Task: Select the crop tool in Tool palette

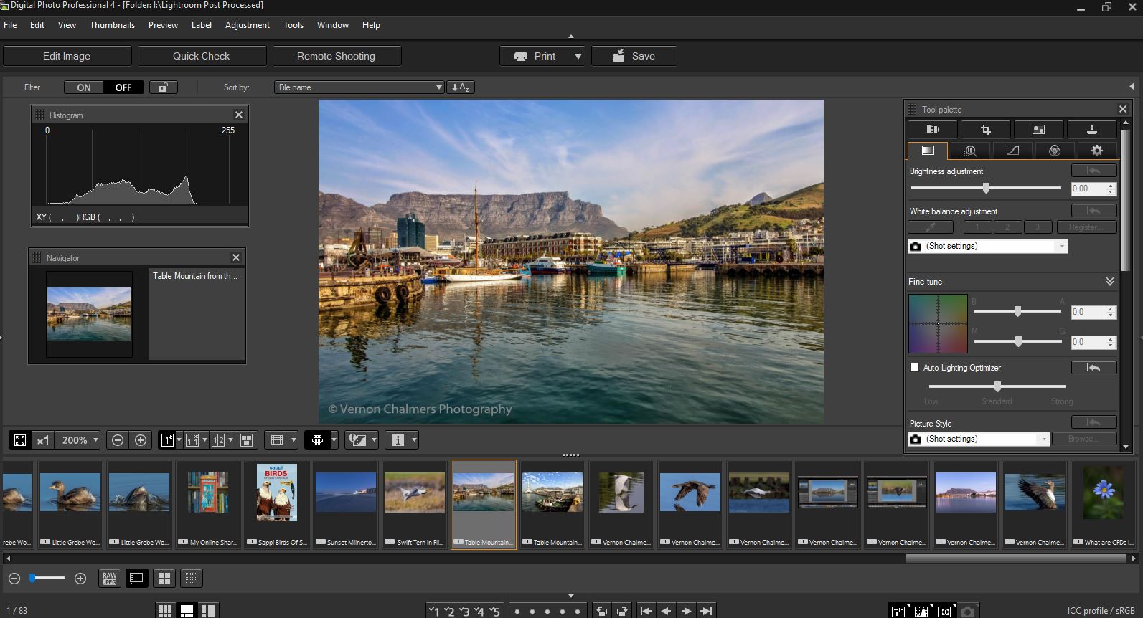Action: pos(985,130)
